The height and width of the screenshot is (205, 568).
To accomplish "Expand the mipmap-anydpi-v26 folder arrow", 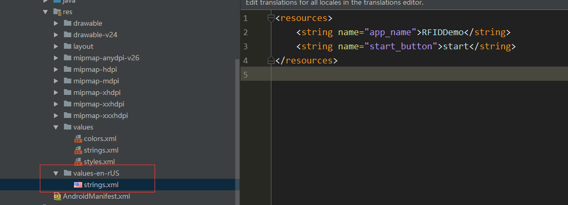I will (x=56, y=58).
